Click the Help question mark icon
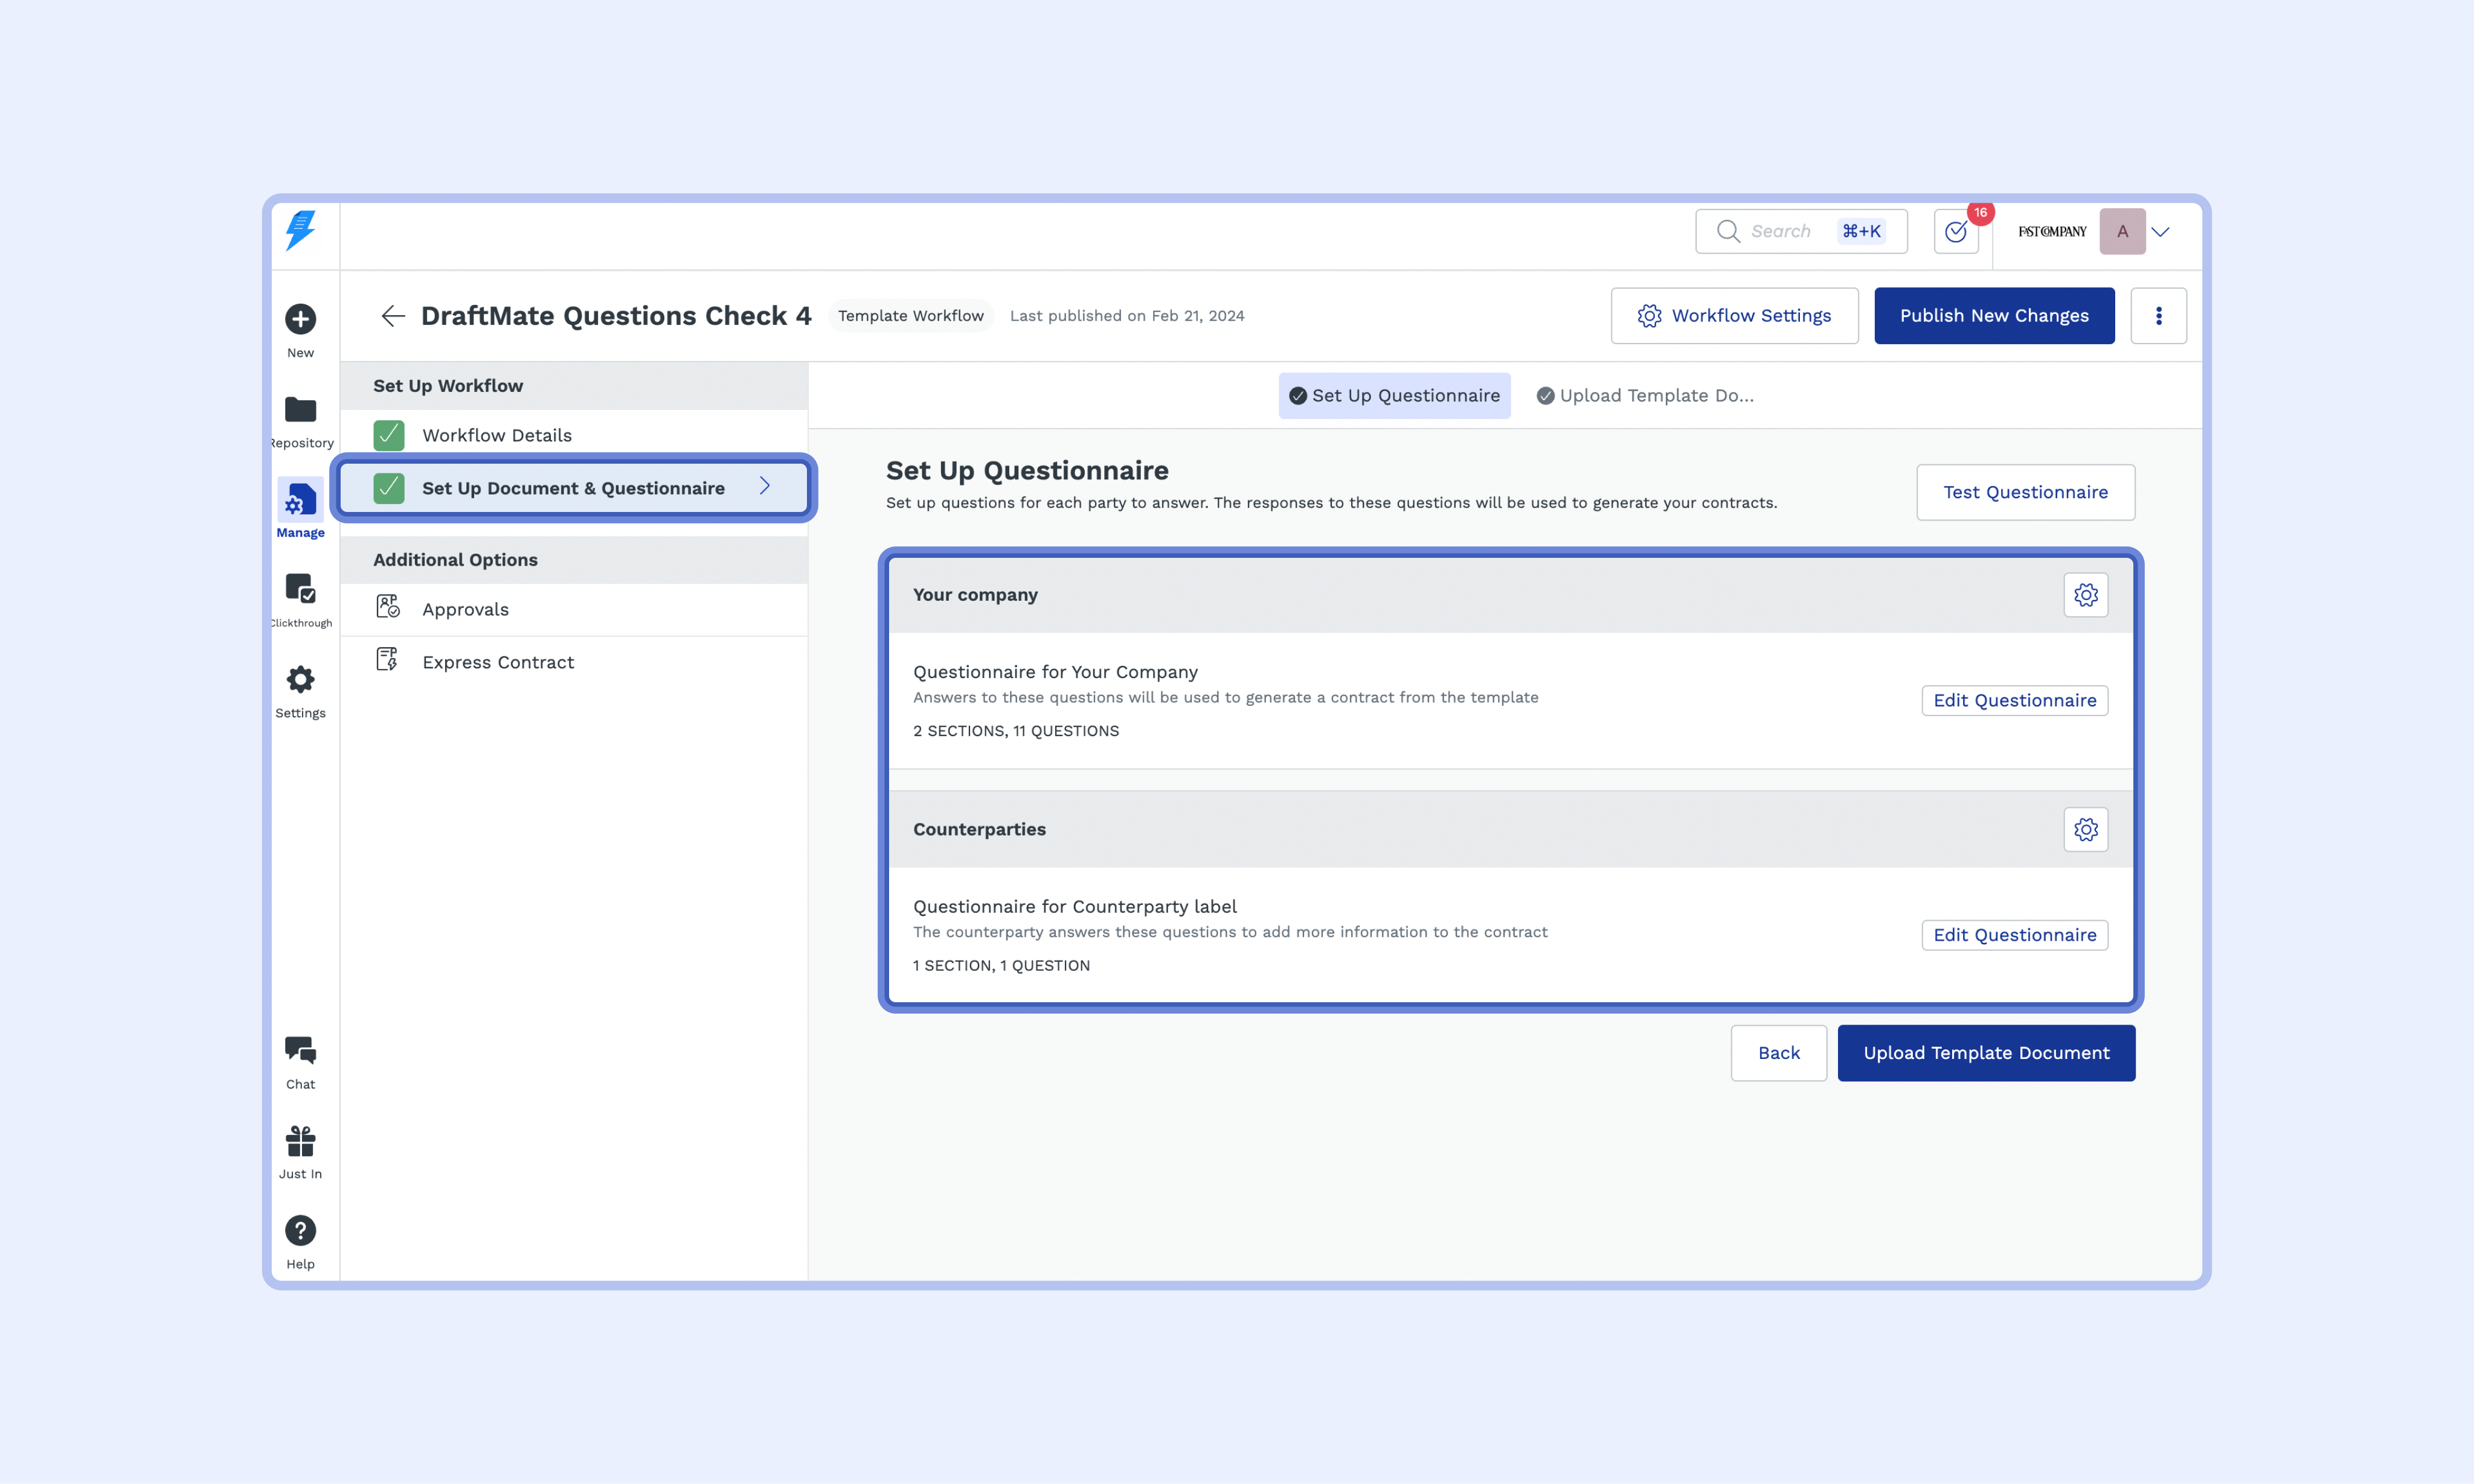 pos(300,1231)
